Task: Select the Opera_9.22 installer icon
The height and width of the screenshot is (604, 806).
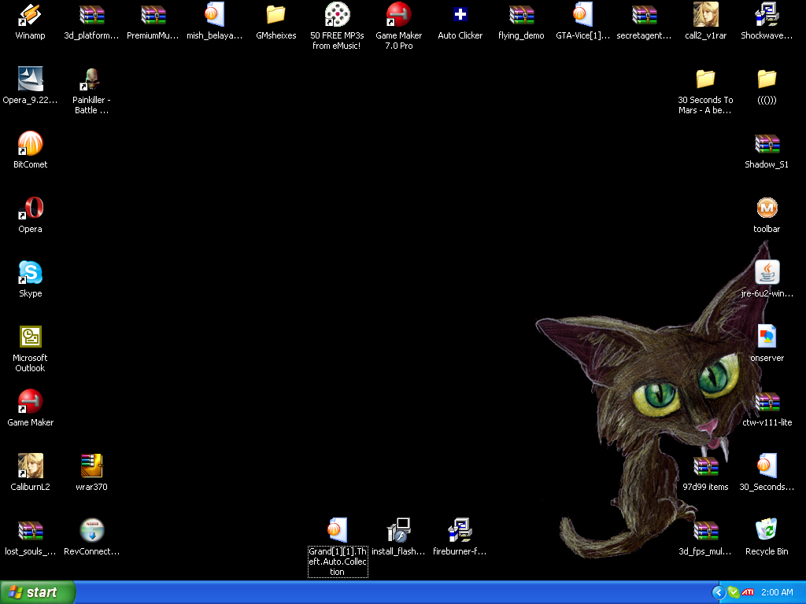Action: pyautogui.click(x=31, y=79)
